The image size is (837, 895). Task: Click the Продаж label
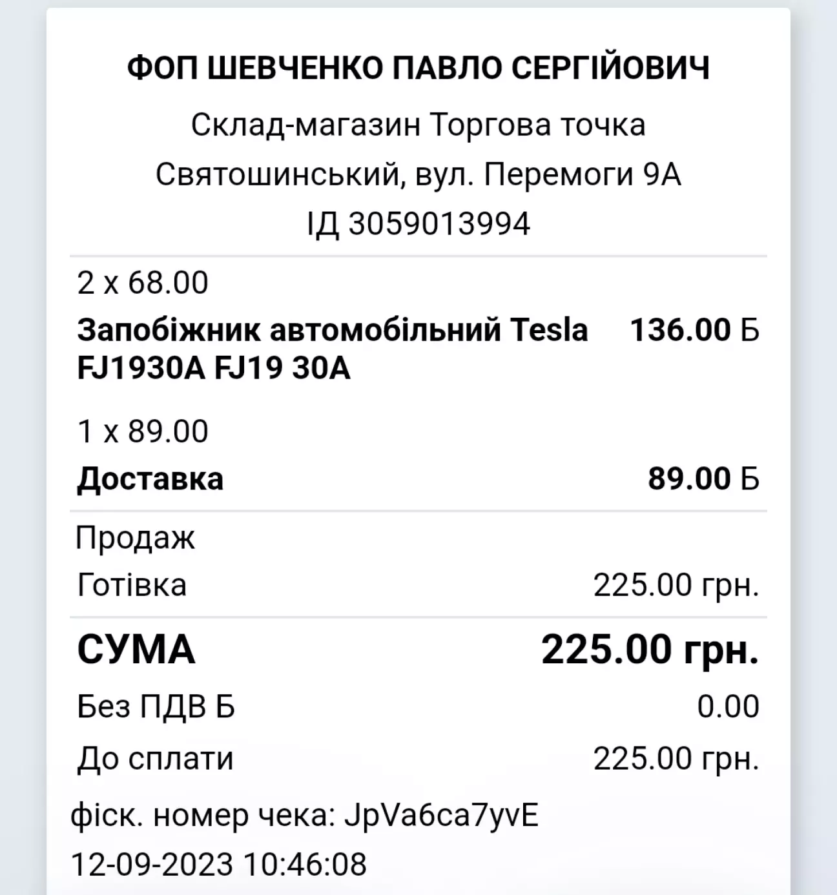tap(135, 538)
